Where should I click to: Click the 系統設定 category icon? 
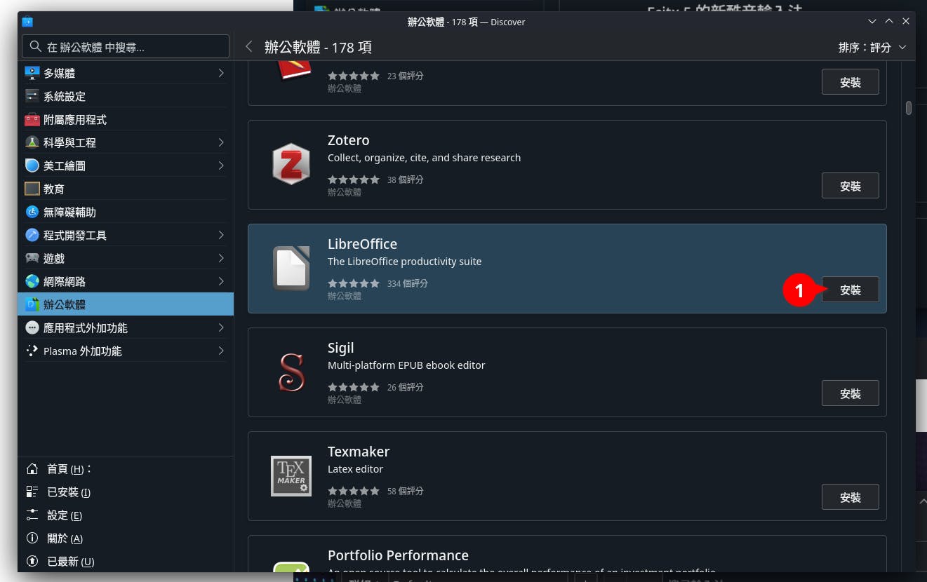tap(32, 96)
